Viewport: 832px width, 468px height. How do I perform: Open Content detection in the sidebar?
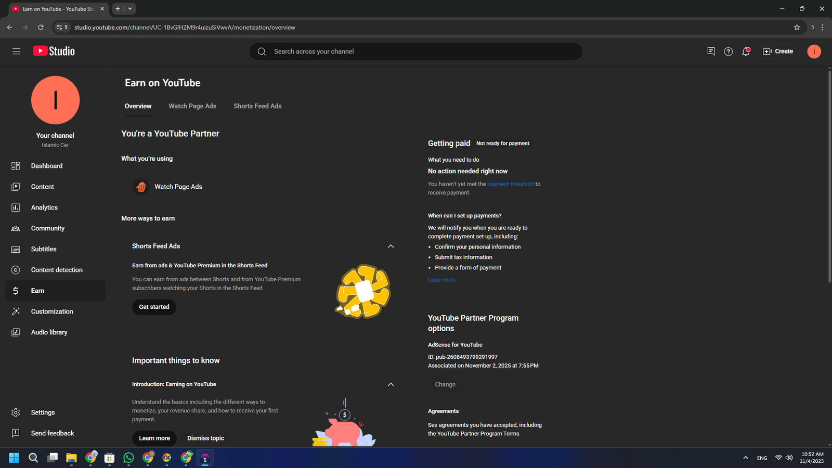click(55, 270)
